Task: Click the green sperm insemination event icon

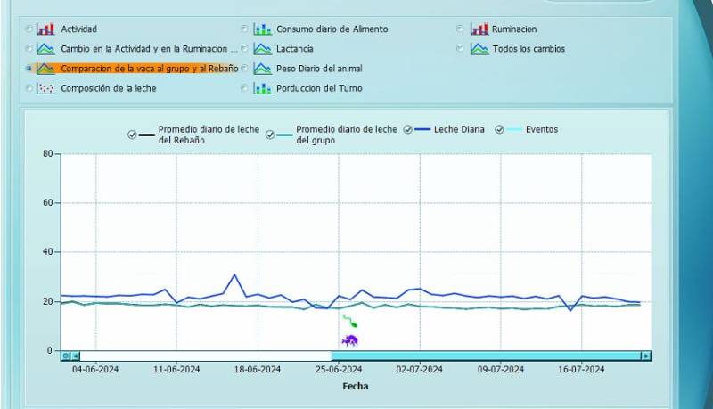Action: [x=349, y=321]
